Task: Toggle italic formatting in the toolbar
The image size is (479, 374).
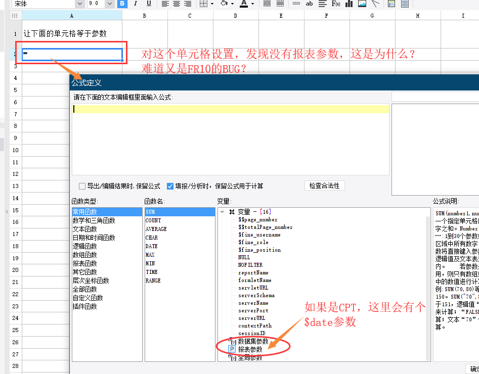Action: tap(136, 4)
